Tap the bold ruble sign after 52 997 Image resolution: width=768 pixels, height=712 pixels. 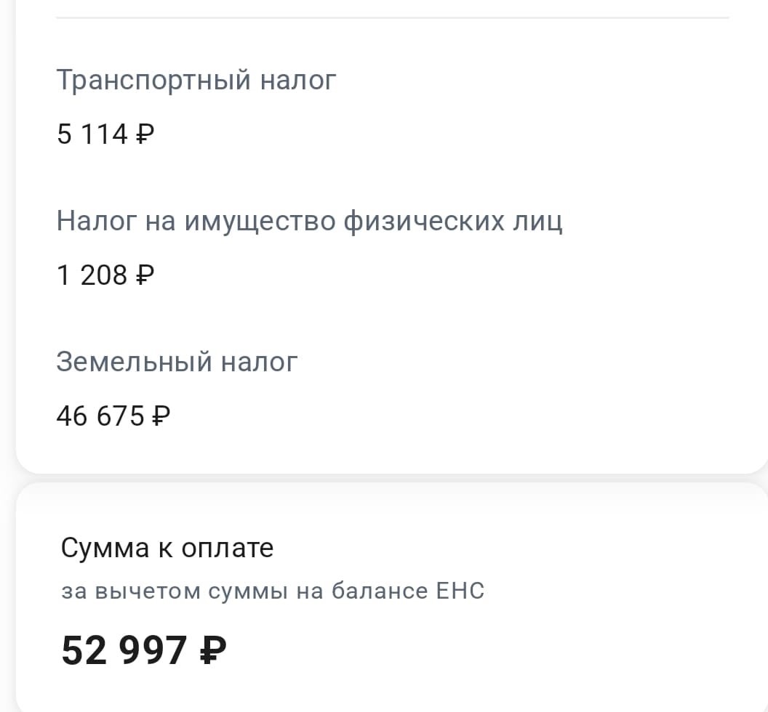pos(213,650)
